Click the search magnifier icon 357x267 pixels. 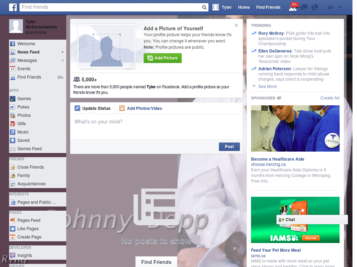point(204,7)
